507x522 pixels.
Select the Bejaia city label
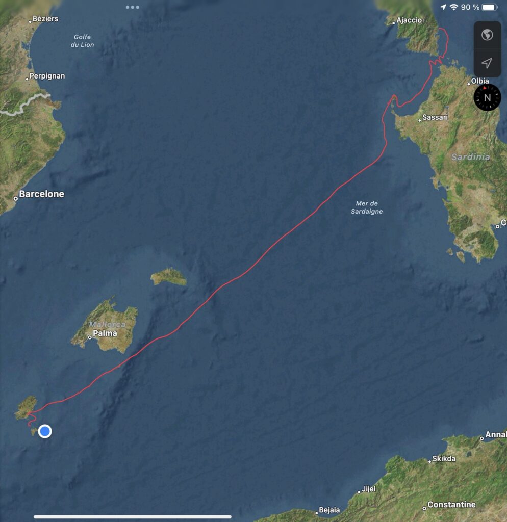329,510
